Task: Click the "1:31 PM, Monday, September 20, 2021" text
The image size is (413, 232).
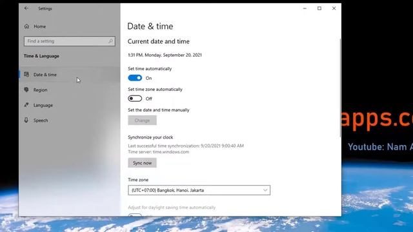Action: tap(165, 55)
